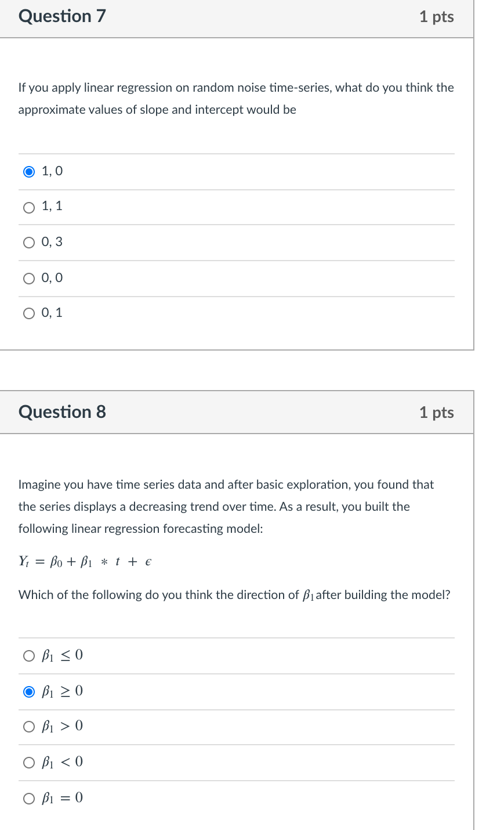
Task: Click the regression formula in Question 8
Action: [85, 561]
